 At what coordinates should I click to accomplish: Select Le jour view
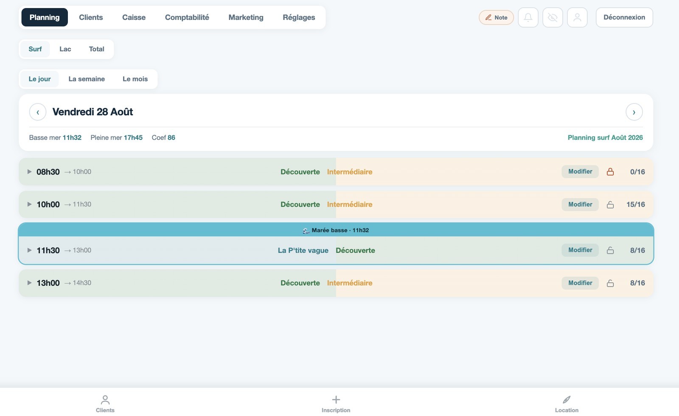[39, 79]
